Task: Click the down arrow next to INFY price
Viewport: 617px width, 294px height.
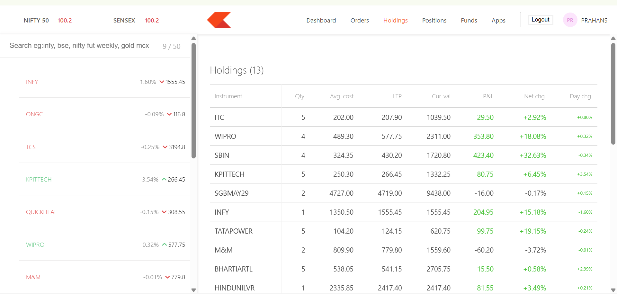Action: [162, 82]
